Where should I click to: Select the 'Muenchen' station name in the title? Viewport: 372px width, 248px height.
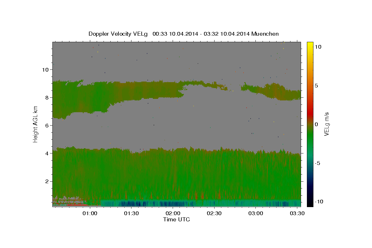265,34
